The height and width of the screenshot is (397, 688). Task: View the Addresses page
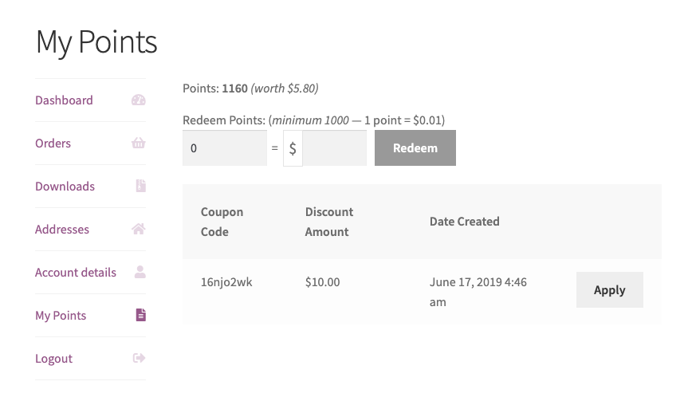(x=62, y=229)
